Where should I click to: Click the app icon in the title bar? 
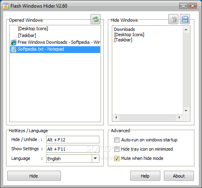pos(6,6)
